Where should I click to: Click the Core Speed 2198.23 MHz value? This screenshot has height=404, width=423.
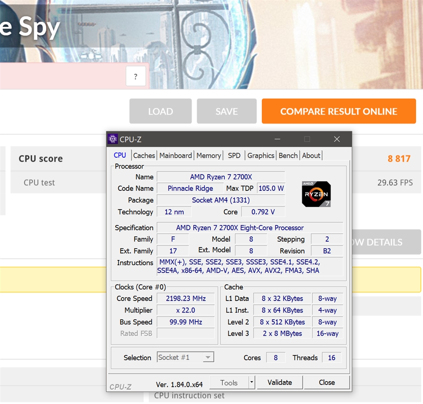tap(185, 298)
